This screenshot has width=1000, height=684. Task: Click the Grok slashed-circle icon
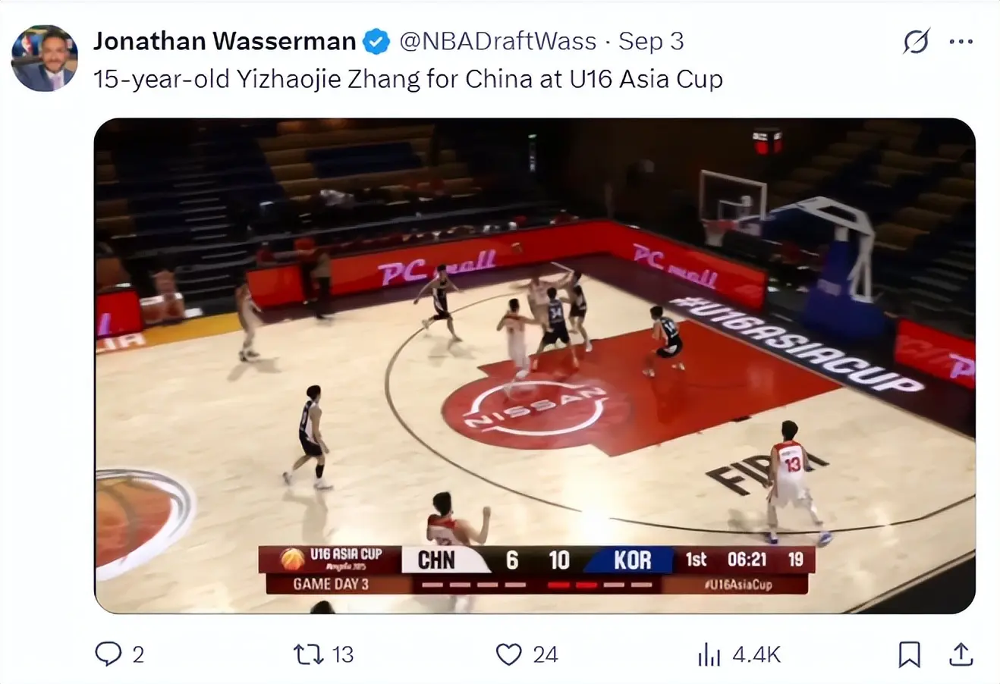(916, 42)
